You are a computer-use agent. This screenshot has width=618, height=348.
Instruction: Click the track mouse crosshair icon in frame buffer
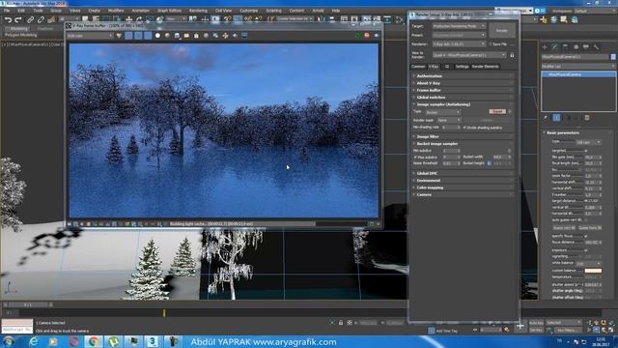[x=225, y=36]
